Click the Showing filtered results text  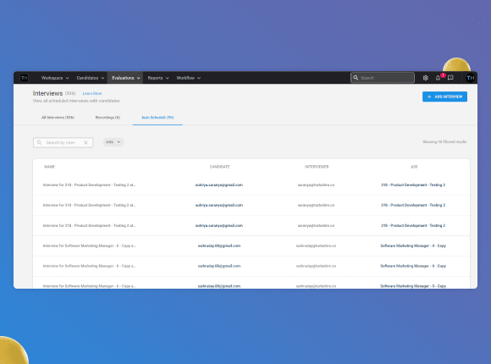click(444, 142)
